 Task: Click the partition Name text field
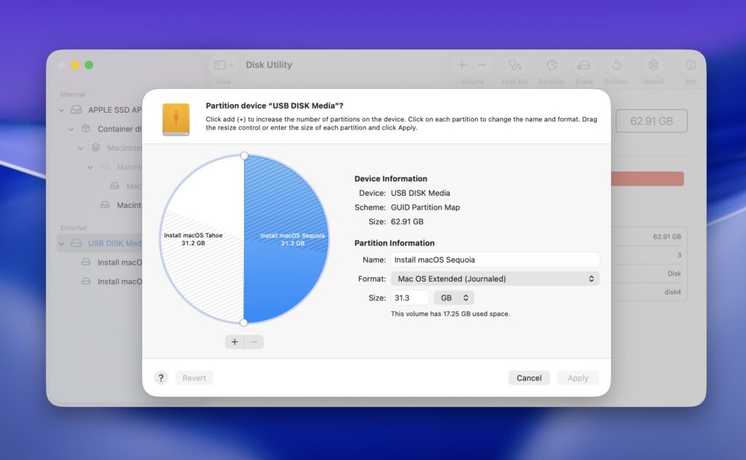tap(494, 259)
